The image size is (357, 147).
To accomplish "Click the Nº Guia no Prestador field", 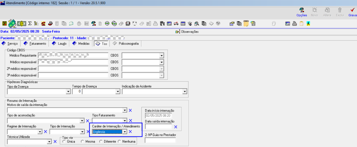I will (160, 140).
